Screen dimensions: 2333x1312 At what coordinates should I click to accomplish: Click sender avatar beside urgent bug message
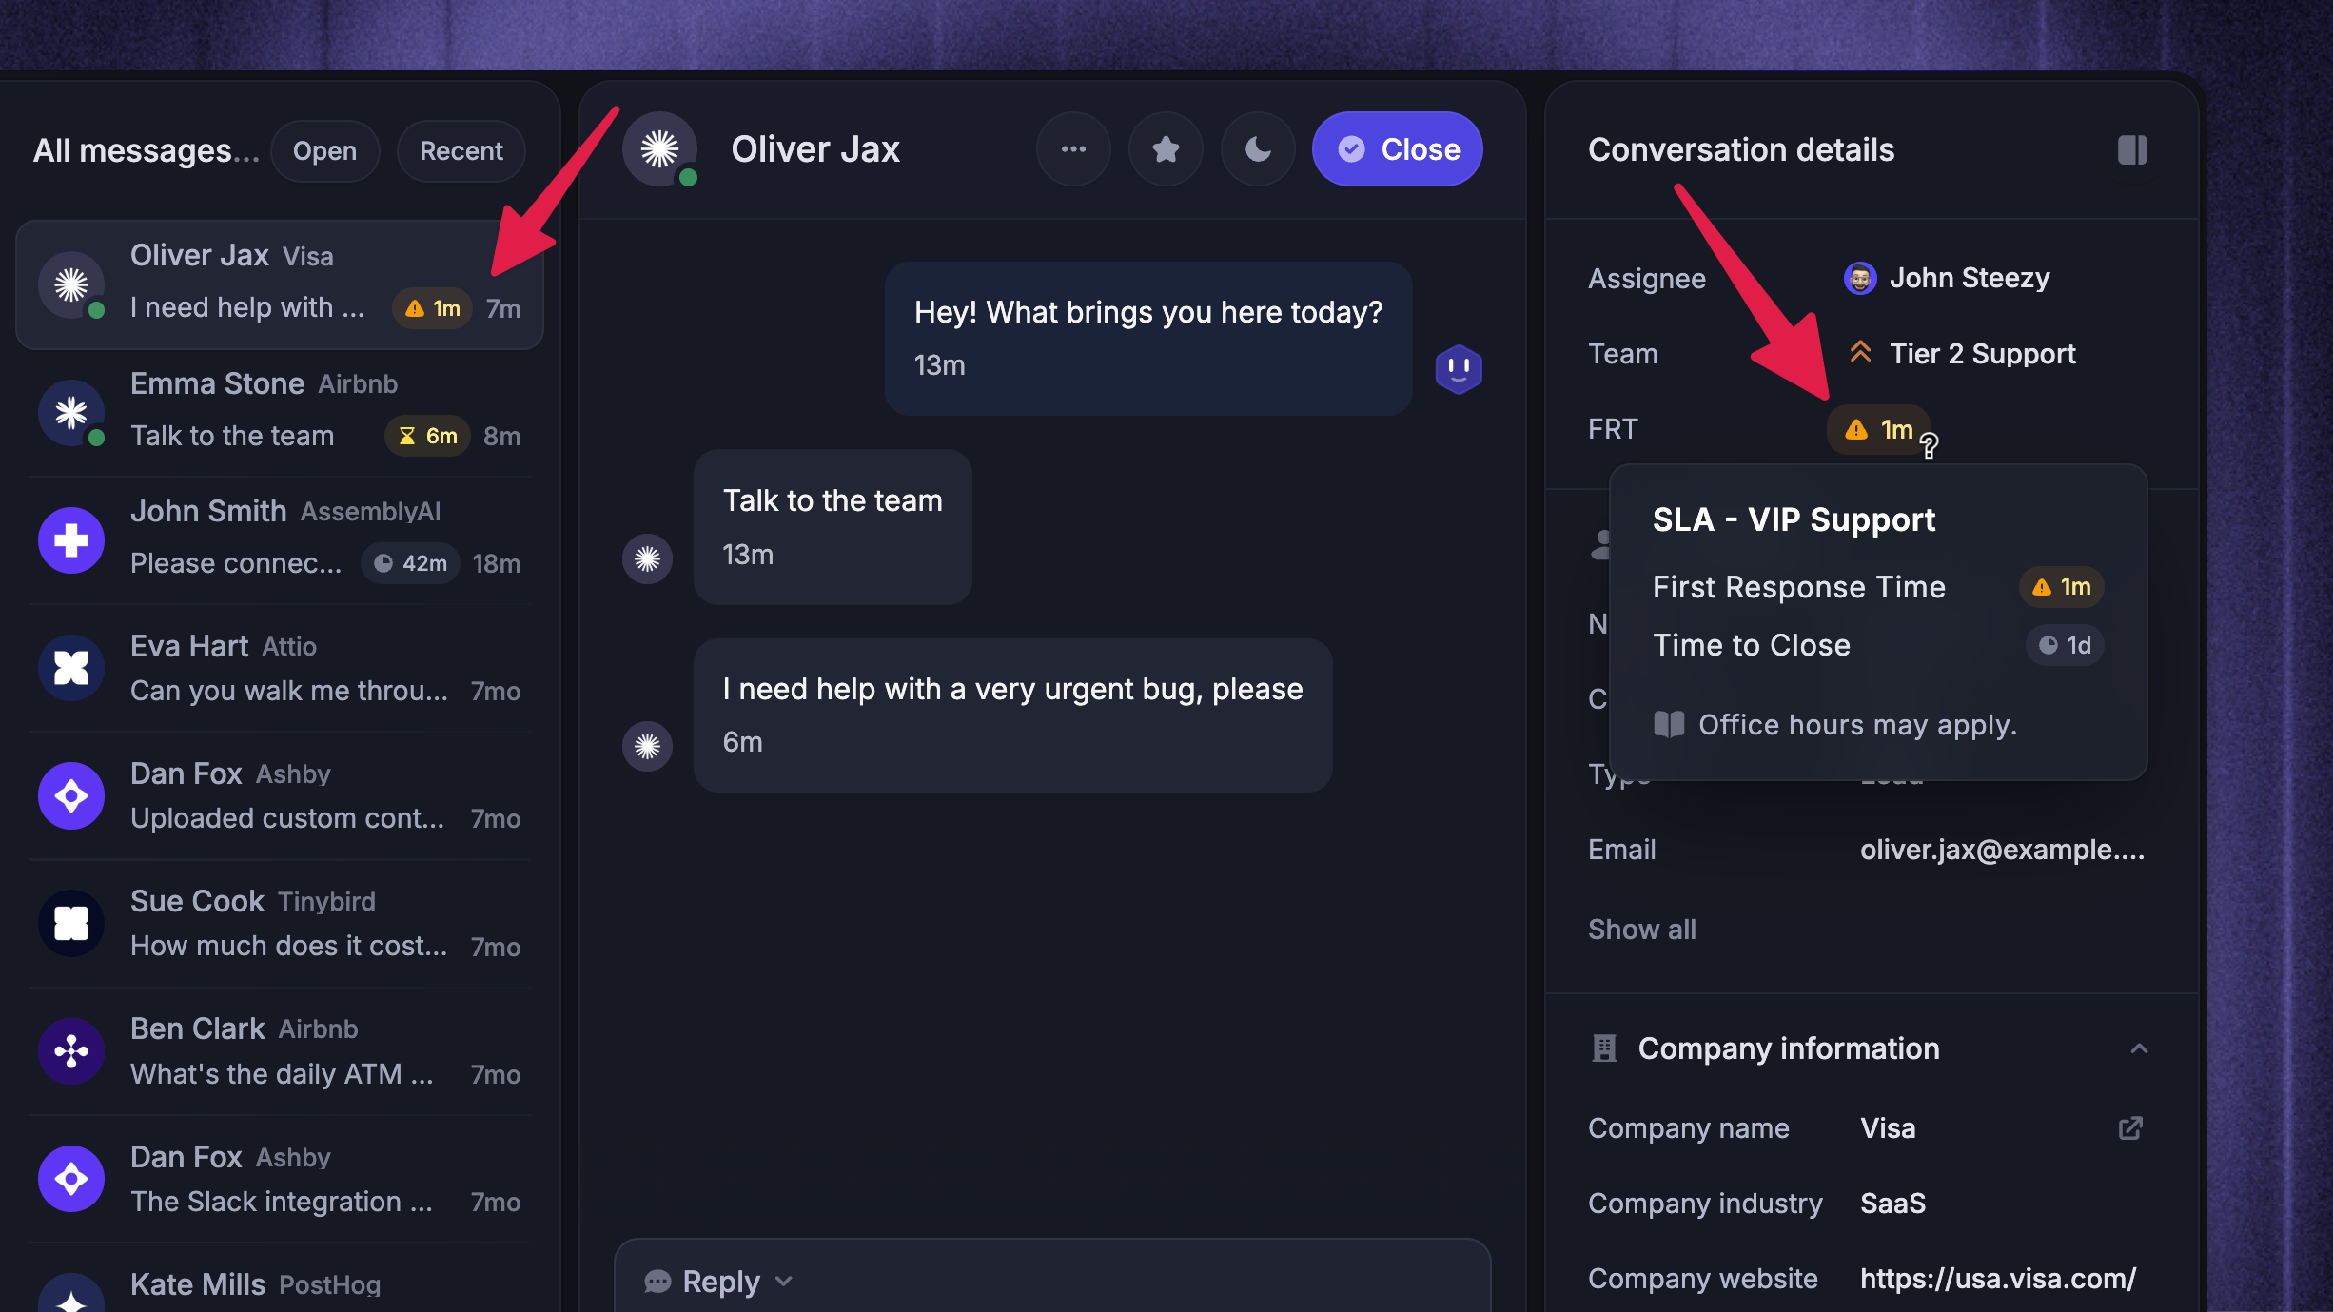(x=647, y=746)
